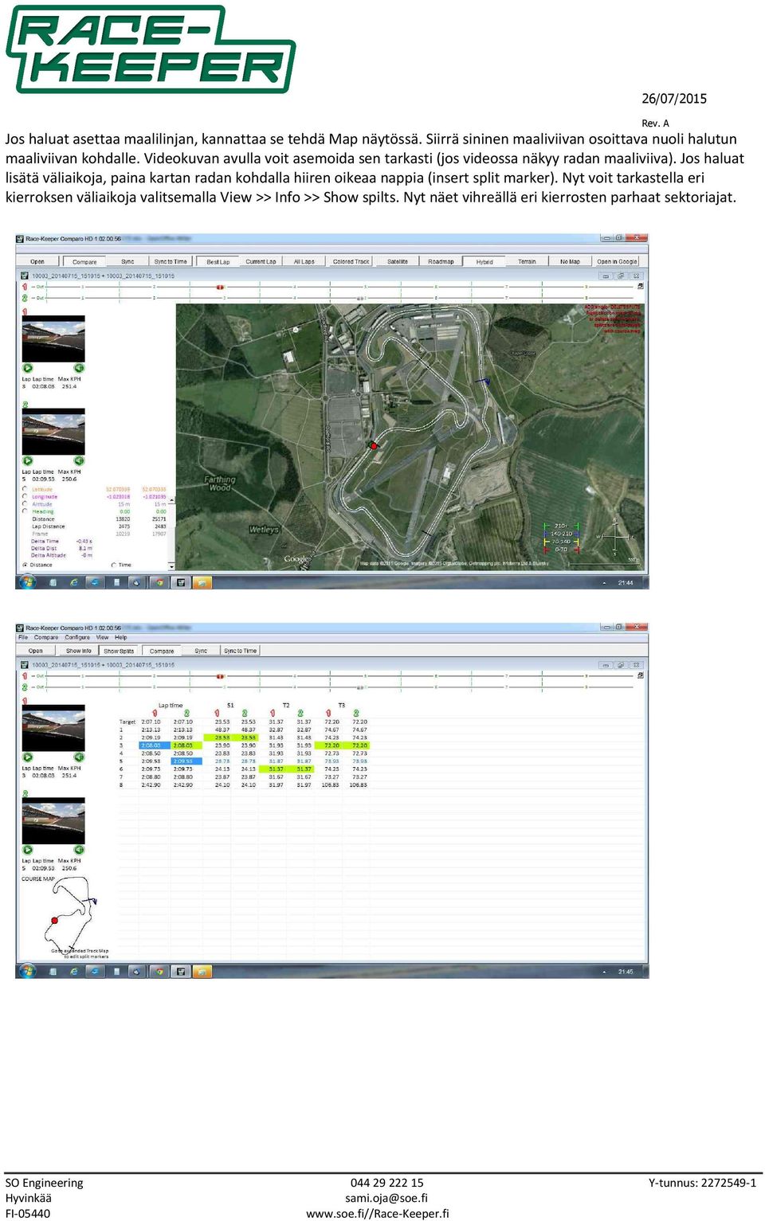The image size is (765, 1221).
Task: Mute video 2 audio in the map screenshot
Action: coord(79,460)
